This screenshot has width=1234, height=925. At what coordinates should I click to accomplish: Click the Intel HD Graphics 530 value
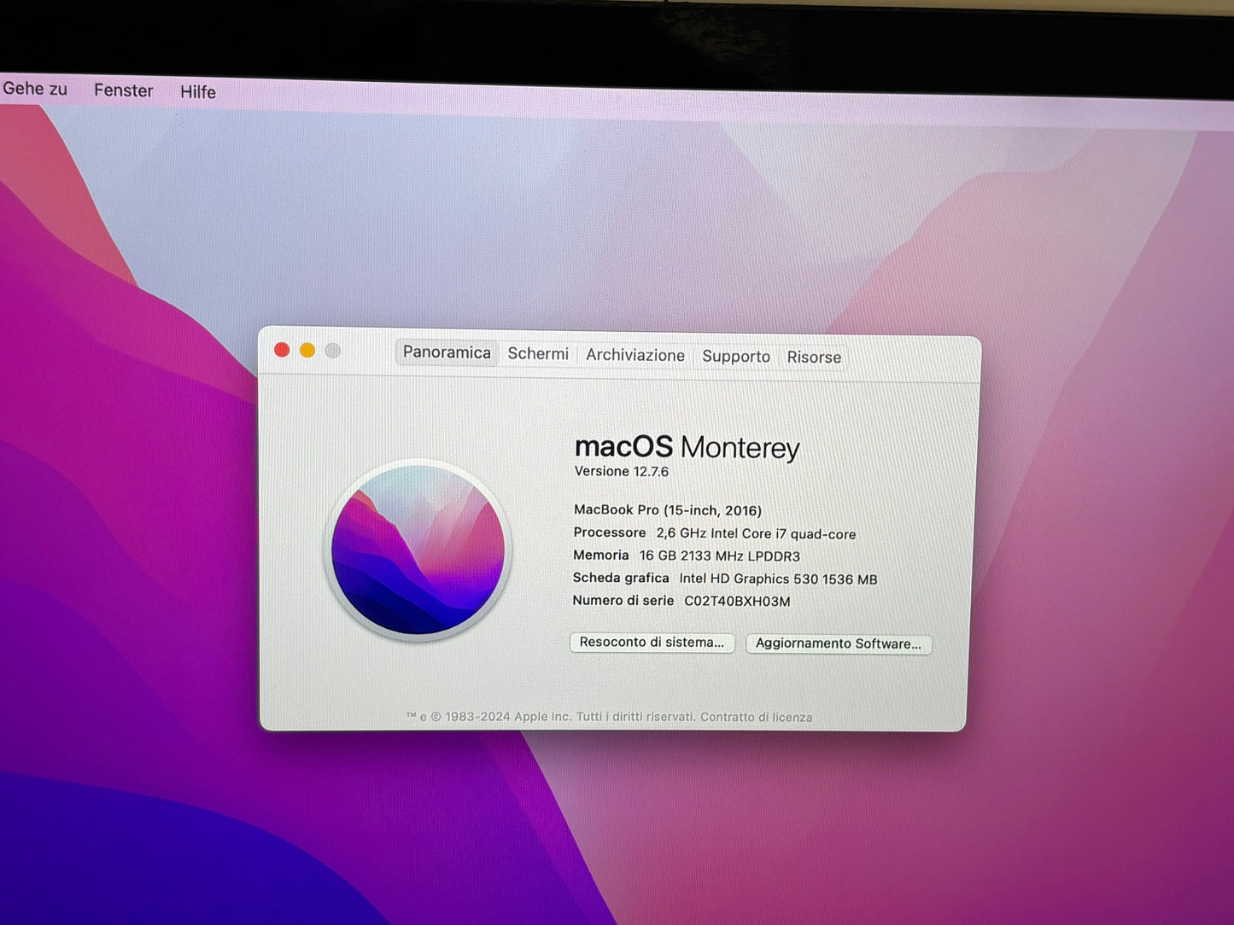[x=778, y=579]
